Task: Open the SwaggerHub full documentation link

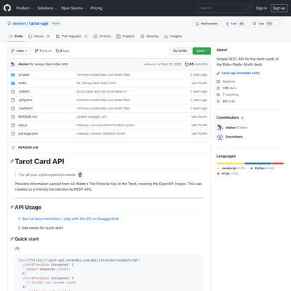Action: (x=70, y=219)
